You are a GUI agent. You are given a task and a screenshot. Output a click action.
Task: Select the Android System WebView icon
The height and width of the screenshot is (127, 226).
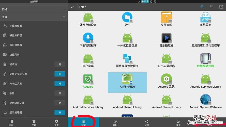pyautogui.click(x=205, y=100)
